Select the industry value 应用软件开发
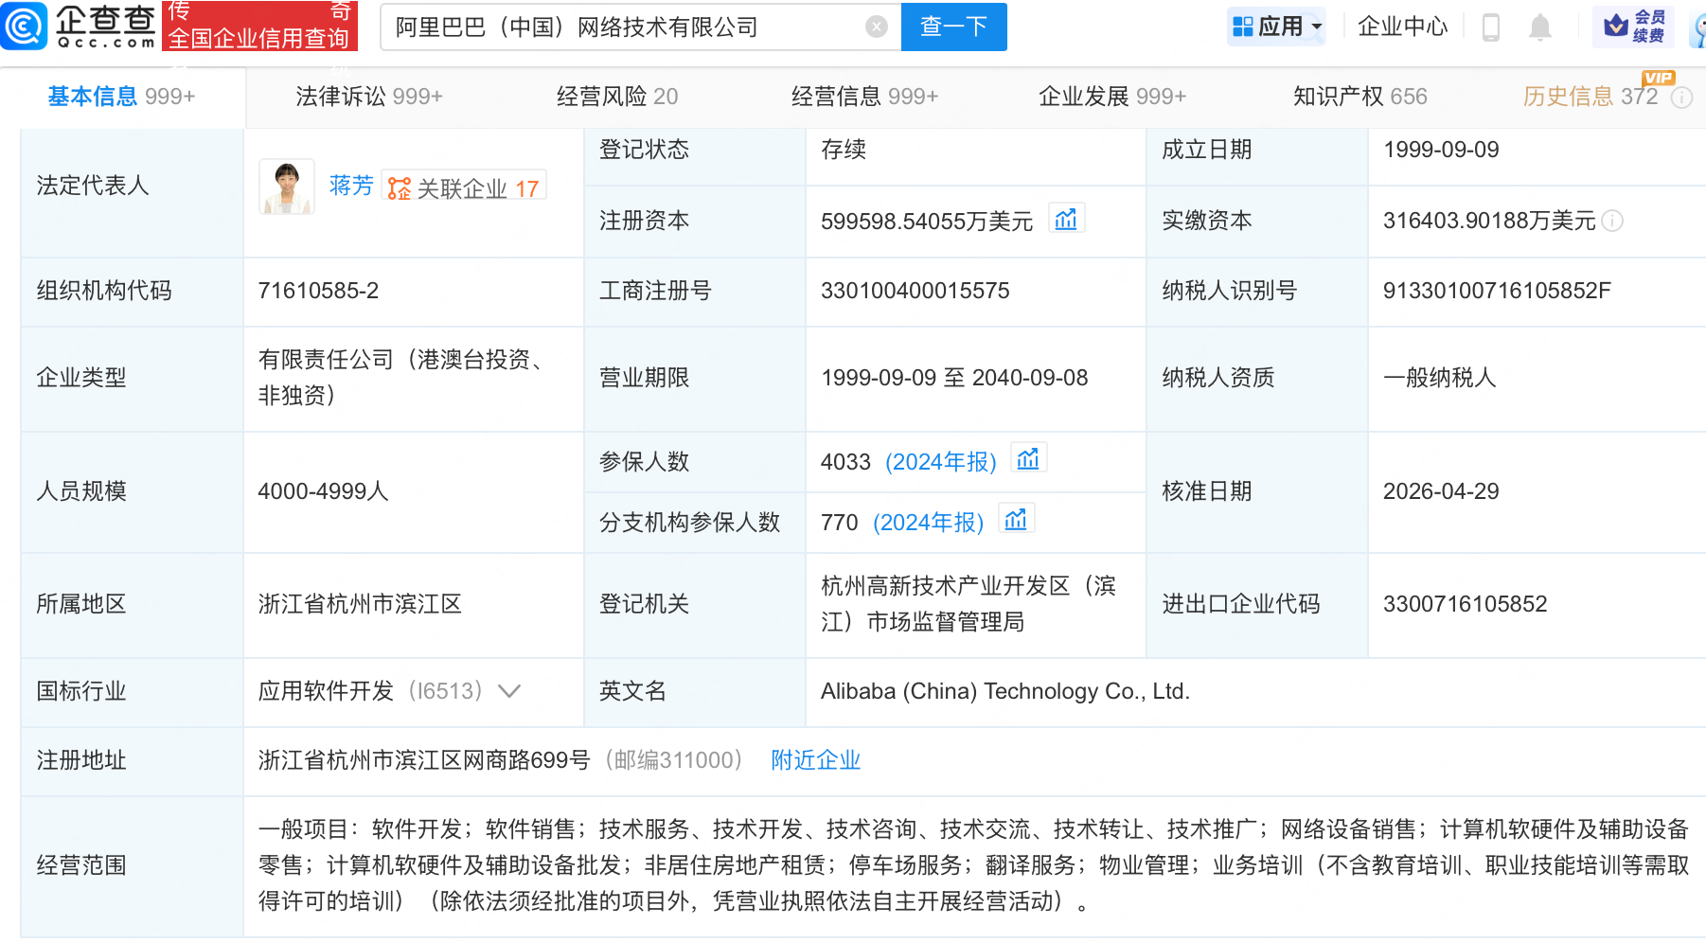This screenshot has height=943, width=1706. point(326,691)
